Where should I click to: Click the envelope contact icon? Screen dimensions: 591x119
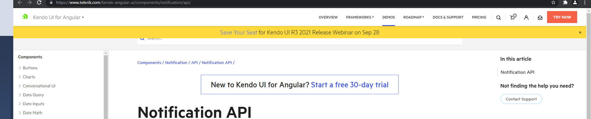(540, 18)
